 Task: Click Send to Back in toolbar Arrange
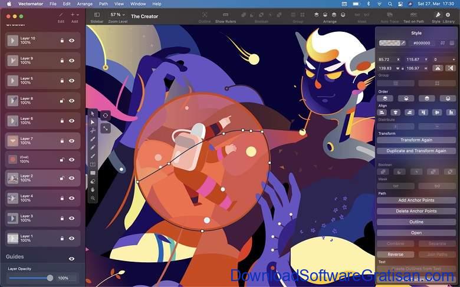click(343, 15)
